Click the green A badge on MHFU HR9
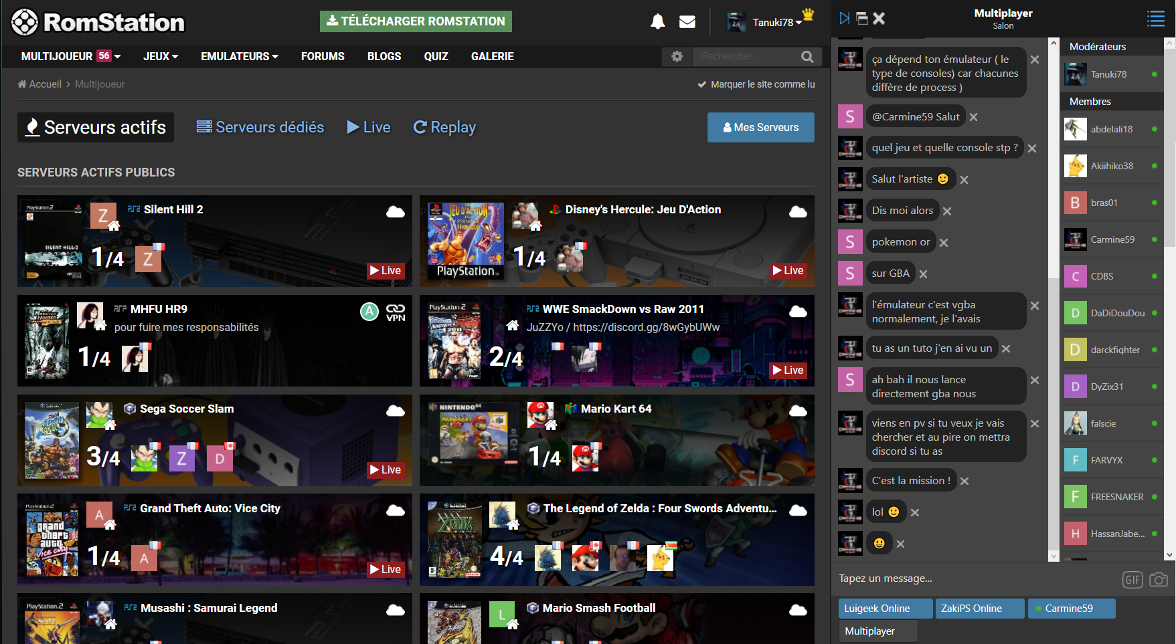Image resolution: width=1176 pixels, height=644 pixels. 369,312
